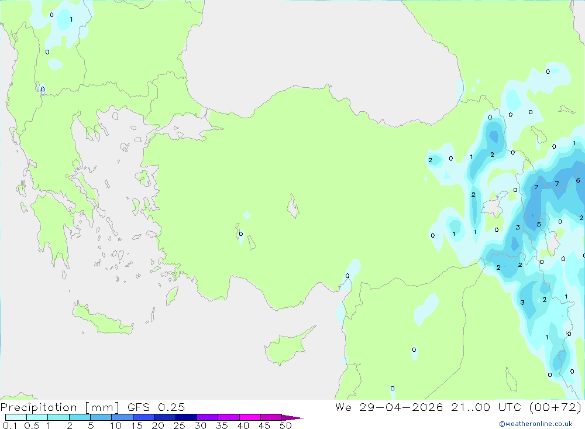The height and width of the screenshot is (429, 585).
Task: Click the island of Crete on the map
Action: 102,319
